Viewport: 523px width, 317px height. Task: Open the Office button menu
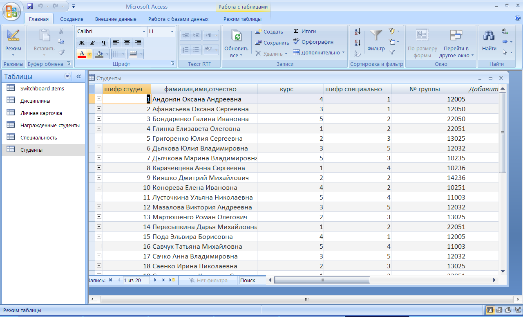[11, 11]
